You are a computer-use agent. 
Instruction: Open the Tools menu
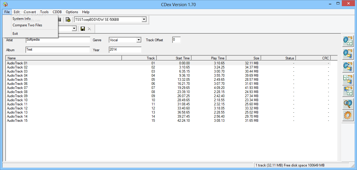[x=44, y=12]
